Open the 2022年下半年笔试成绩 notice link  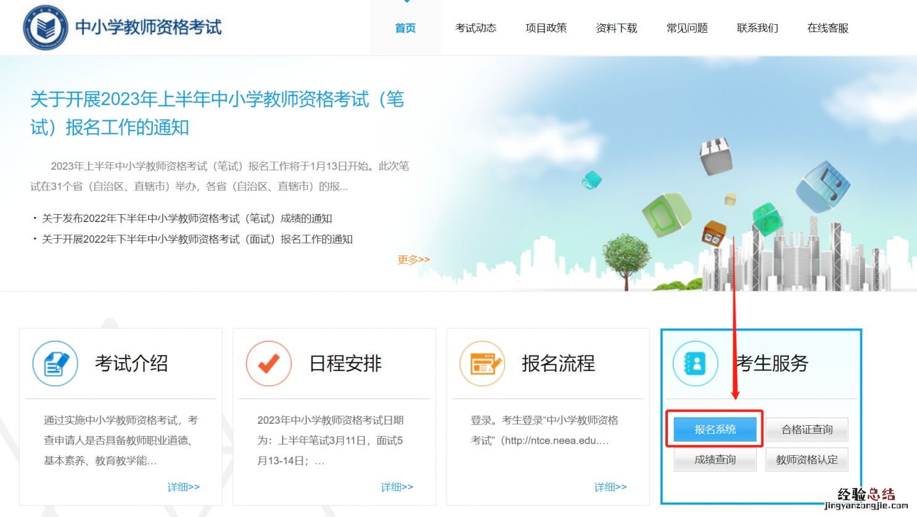(x=187, y=218)
